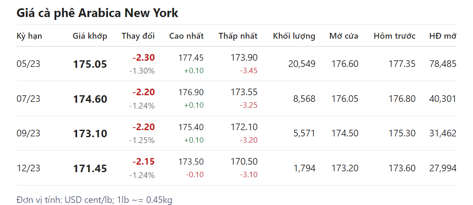The image size is (473, 205).
Task: Select the 'Thấp nhất' column header
Action: coord(238,36)
